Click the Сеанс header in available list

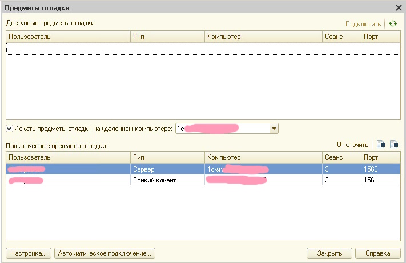341,37
